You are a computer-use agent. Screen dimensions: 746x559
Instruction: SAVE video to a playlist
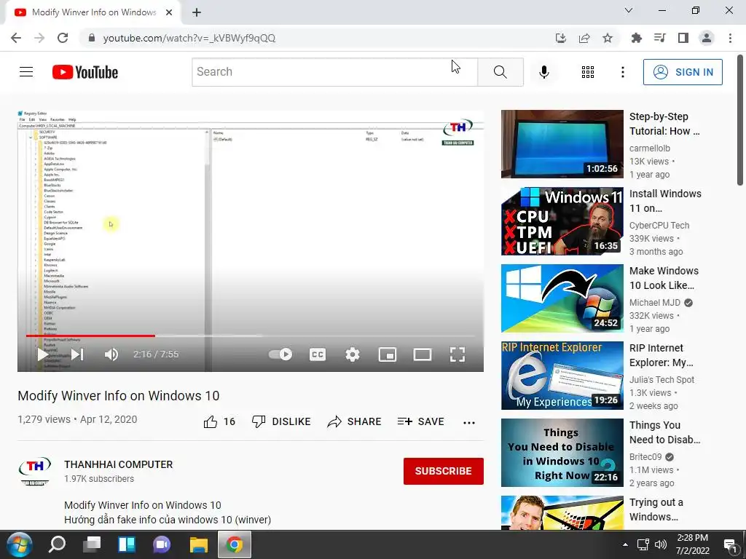420,421
